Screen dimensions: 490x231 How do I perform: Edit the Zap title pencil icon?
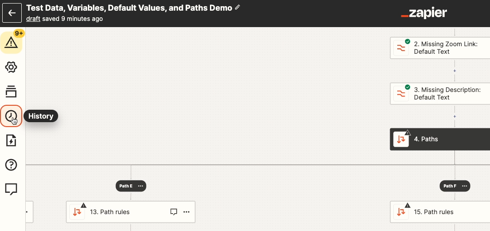[x=237, y=8]
